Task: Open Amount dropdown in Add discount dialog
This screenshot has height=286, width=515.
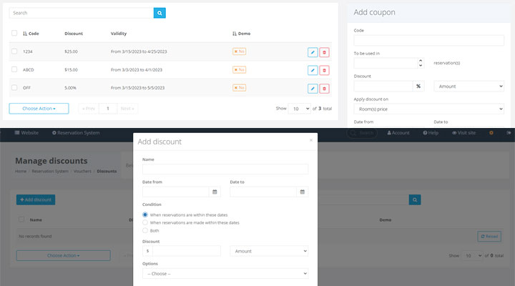Action: (x=269, y=251)
